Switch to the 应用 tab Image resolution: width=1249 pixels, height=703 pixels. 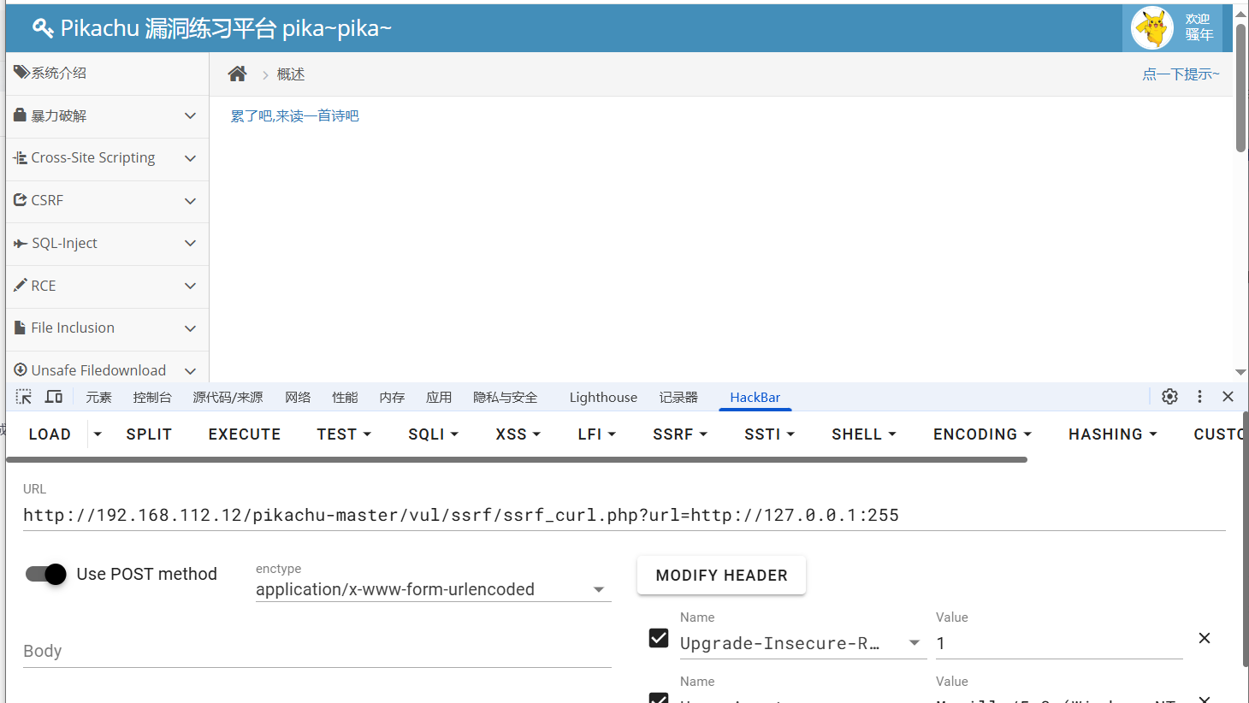click(439, 397)
